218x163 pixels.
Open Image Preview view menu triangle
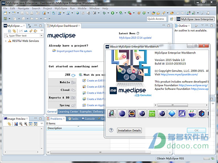pos(41,124)
